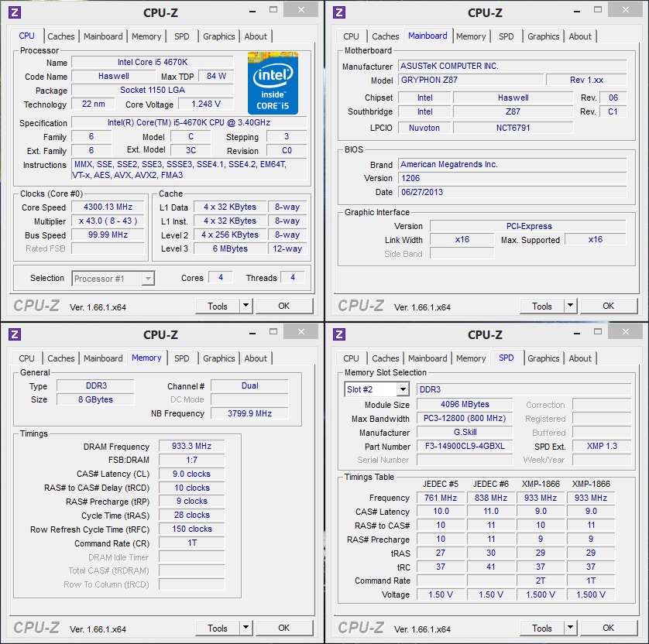Click the CAS# Latency value 9.0 clocks

191,474
